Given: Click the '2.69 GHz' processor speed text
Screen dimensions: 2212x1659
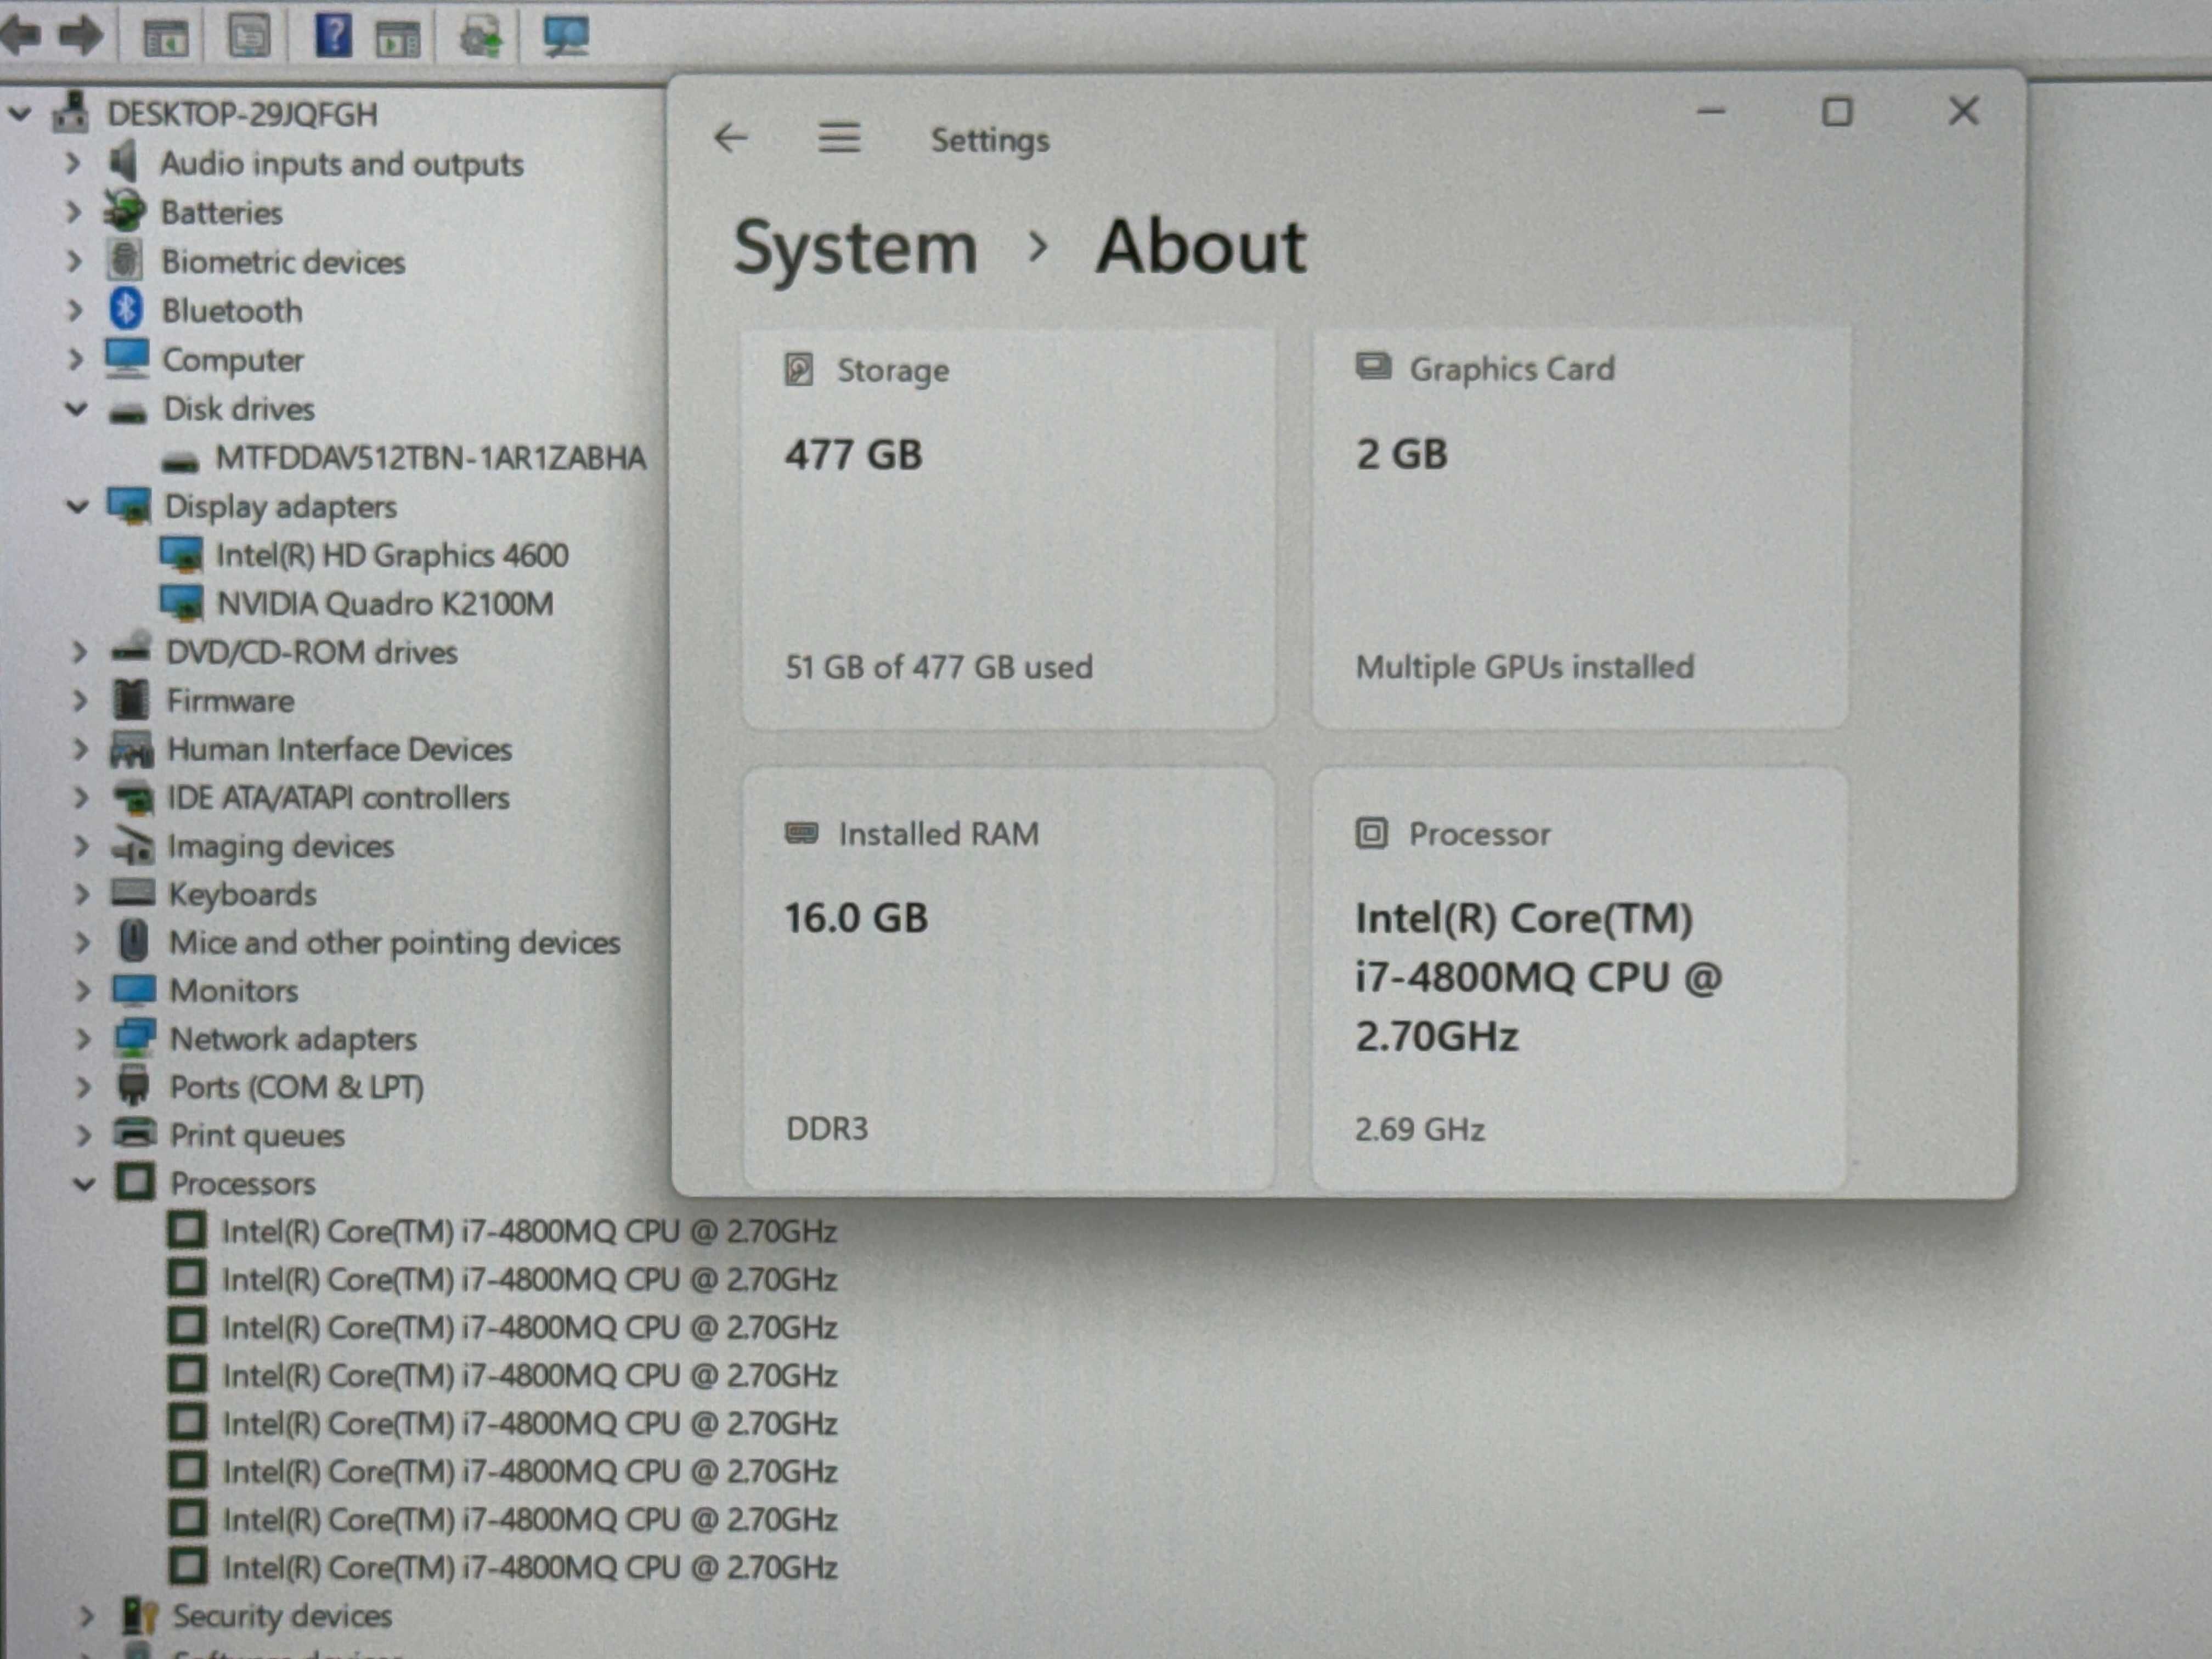Looking at the screenshot, I should coord(1420,1130).
